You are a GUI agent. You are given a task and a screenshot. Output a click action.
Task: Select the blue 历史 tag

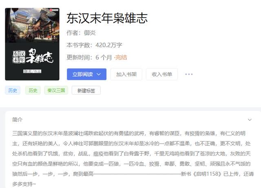pyautogui.click(x=13, y=90)
